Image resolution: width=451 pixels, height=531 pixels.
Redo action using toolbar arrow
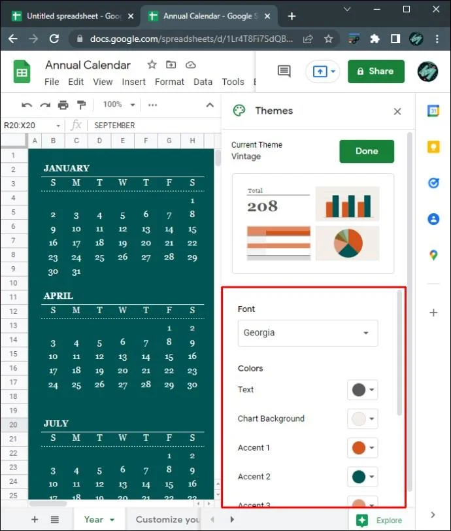point(45,105)
